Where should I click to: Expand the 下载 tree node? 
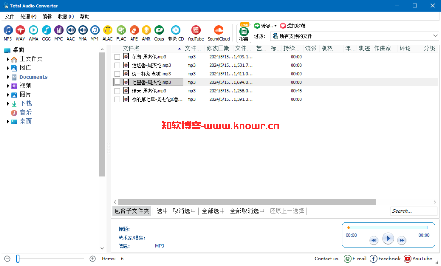[x=8, y=104]
